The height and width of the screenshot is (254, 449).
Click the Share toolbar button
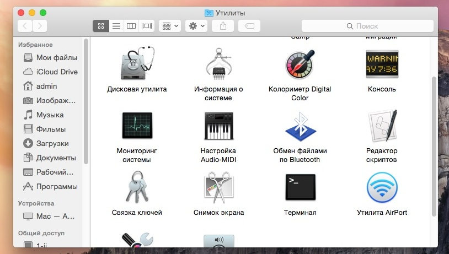coord(223,26)
